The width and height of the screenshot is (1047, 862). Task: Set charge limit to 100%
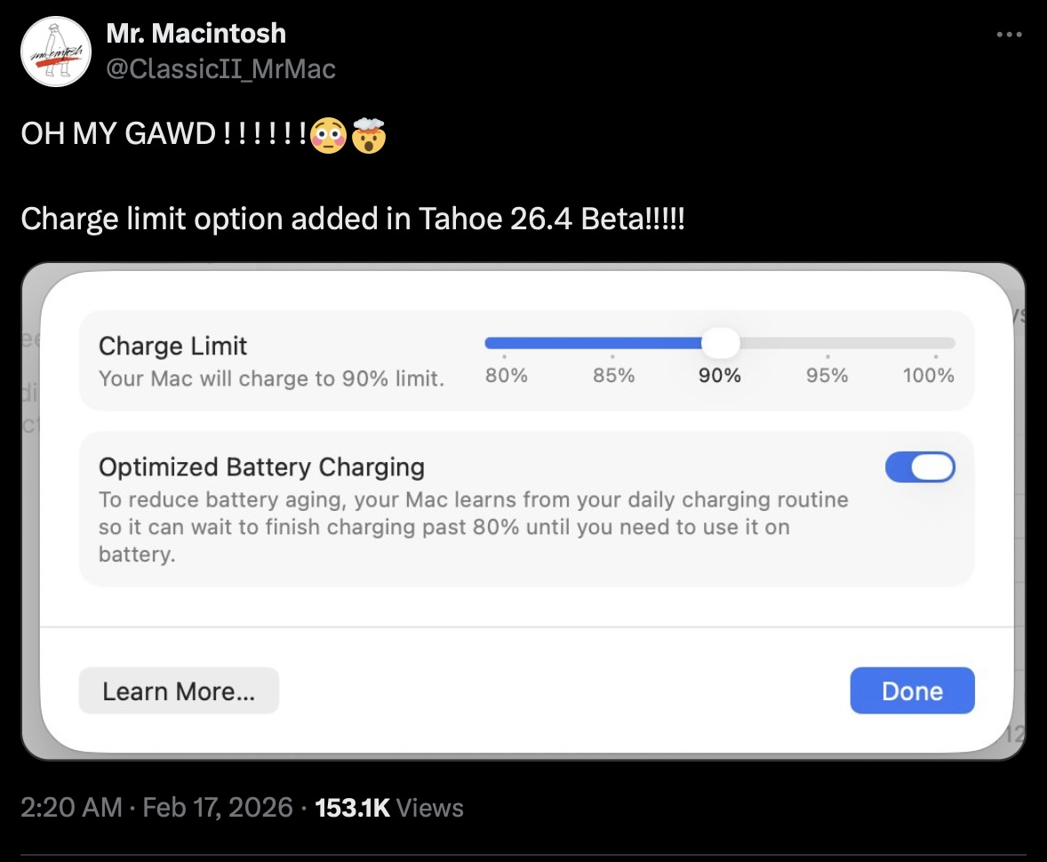930,355
